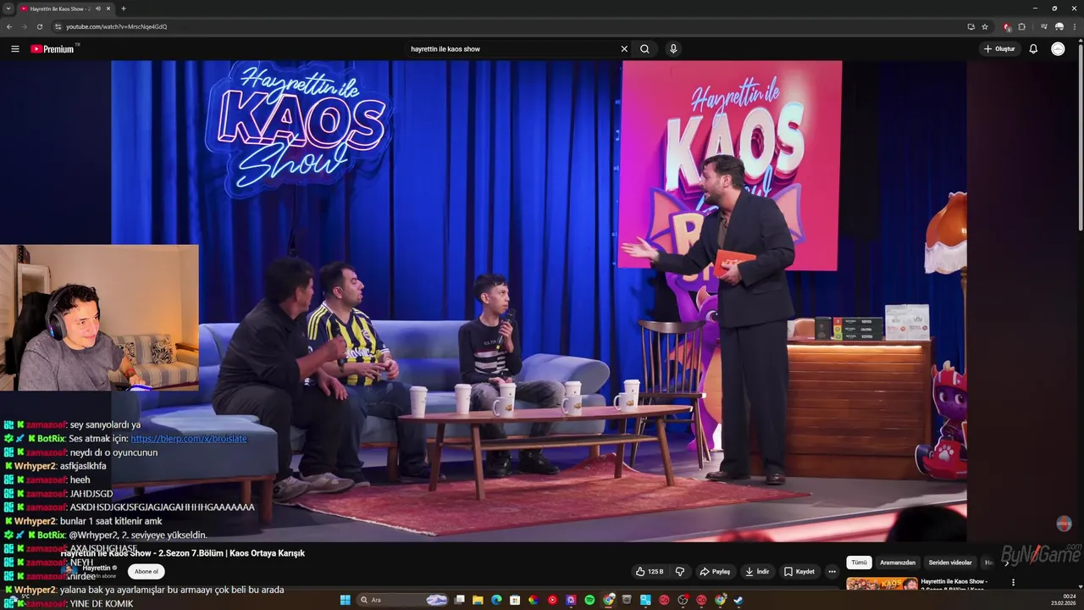1084x610 pixels.
Task: View site information icon in address bar
Action: (x=58, y=26)
